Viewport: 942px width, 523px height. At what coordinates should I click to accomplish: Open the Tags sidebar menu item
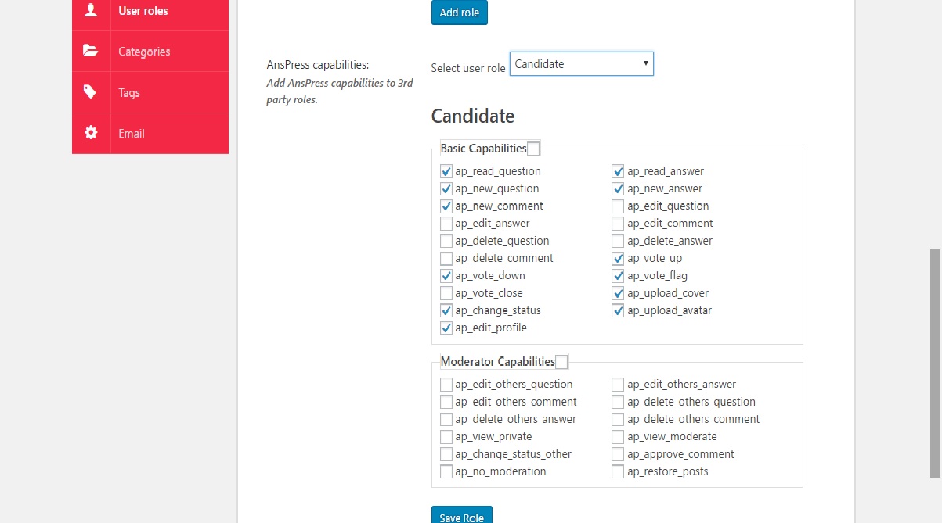150,92
